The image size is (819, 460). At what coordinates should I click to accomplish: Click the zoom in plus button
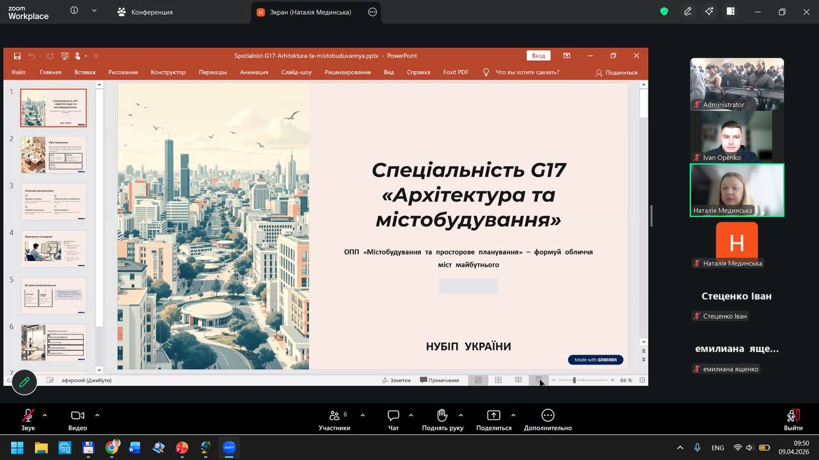[x=612, y=380]
